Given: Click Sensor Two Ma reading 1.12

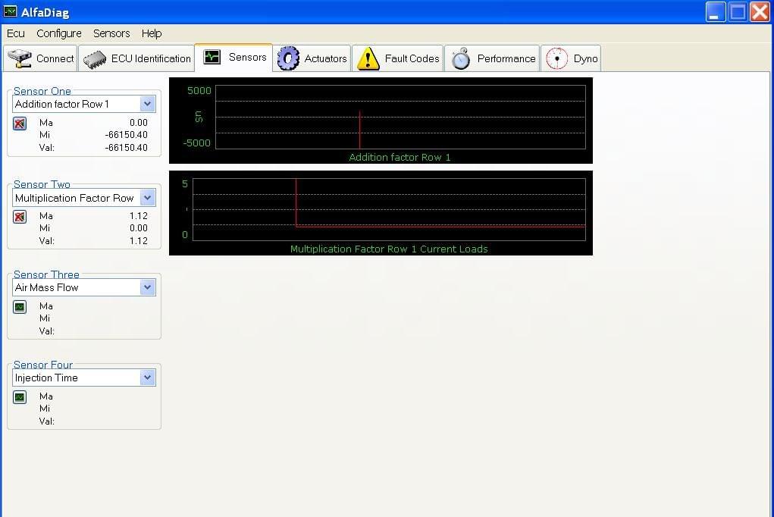Looking at the screenshot, I should (139, 216).
